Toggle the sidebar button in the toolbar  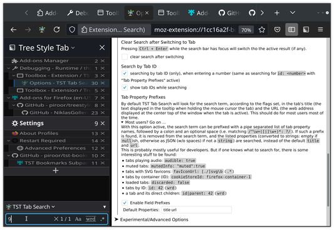point(291,29)
